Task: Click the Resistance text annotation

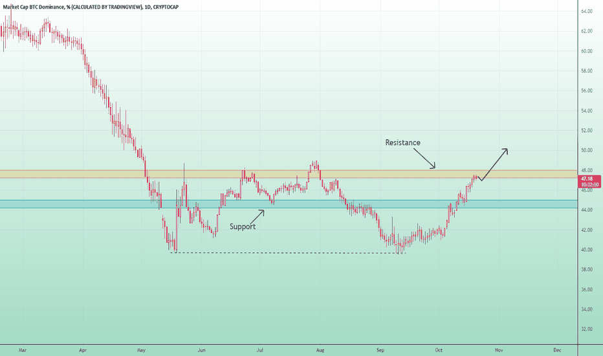Action: (402, 142)
